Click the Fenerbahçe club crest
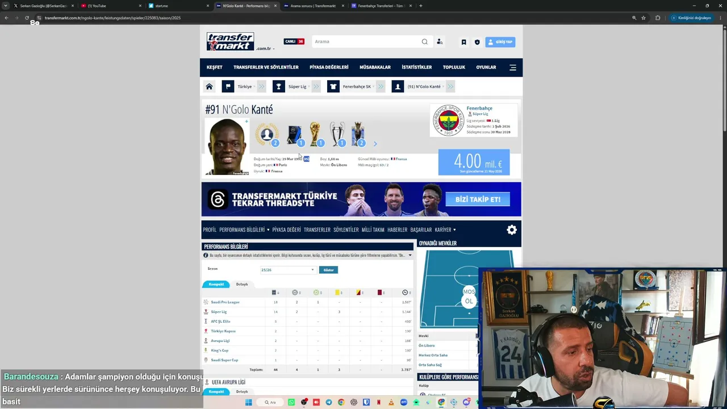Viewport: 727px width, 409px height. coord(448,120)
